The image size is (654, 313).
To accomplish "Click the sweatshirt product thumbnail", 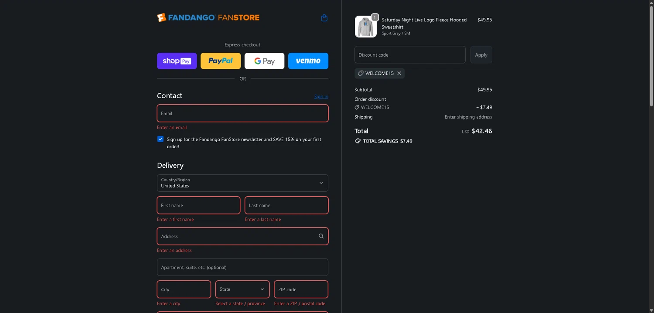I will tap(365, 27).
